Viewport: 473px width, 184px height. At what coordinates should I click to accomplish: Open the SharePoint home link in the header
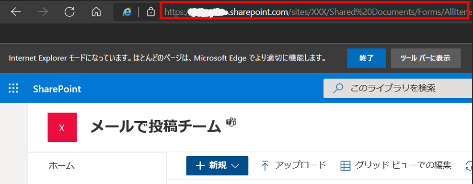pyautogui.click(x=57, y=89)
